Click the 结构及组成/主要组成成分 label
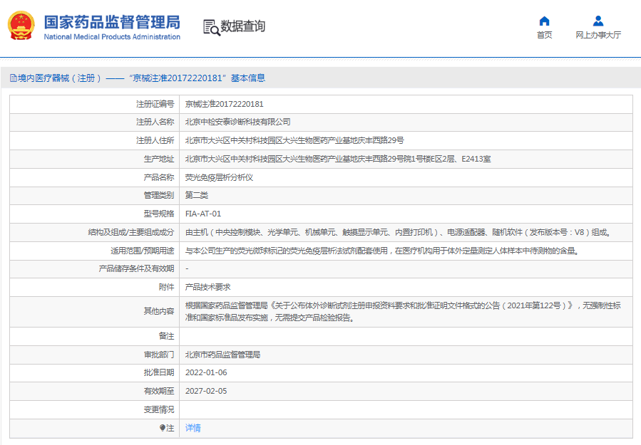Viewport: 641px width, 445px height. pyautogui.click(x=130, y=232)
